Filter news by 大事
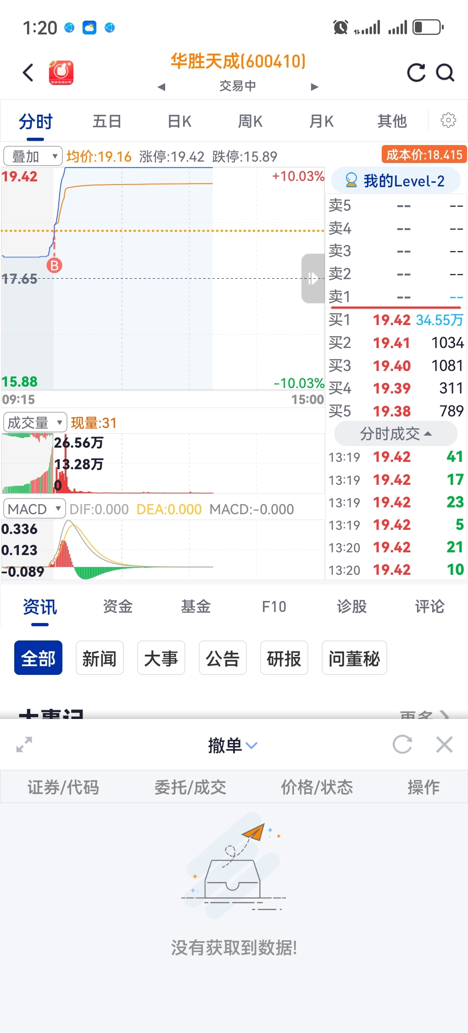This screenshot has height=1033, width=468. [x=161, y=658]
